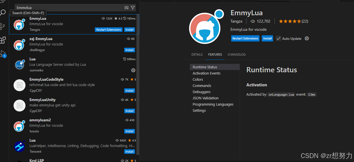Open Source Control in activity bar
The image size is (354, 162).
click(x=3, y=27)
